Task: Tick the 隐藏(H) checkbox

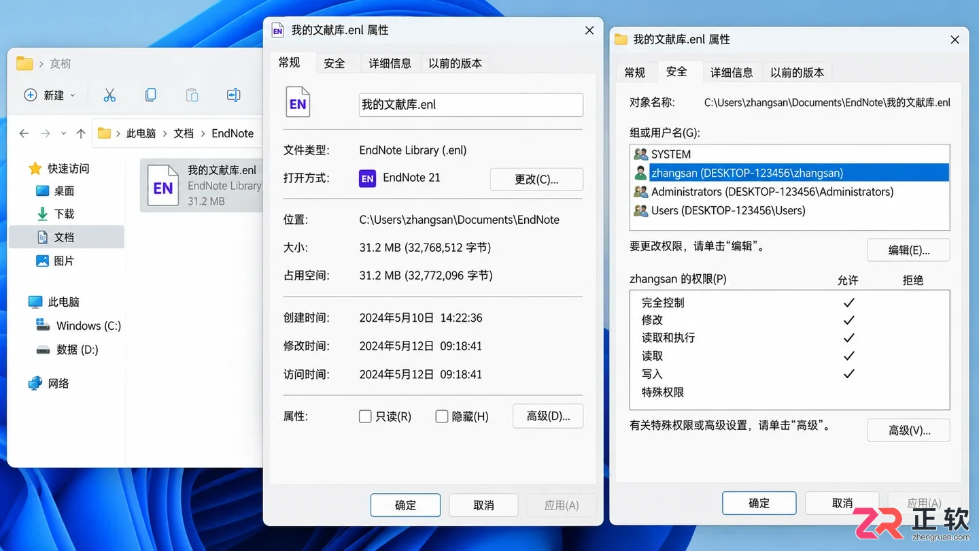Action: click(x=442, y=416)
